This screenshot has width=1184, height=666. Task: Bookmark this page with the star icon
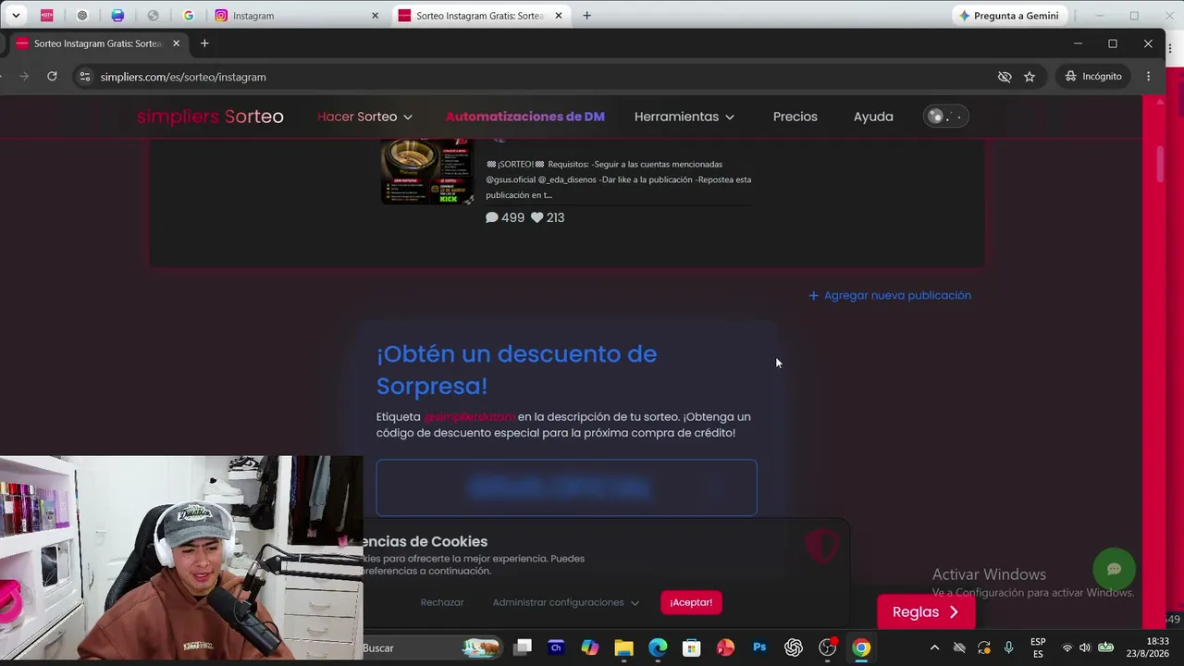(x=1030, y=77)
